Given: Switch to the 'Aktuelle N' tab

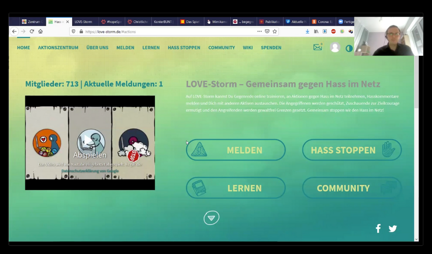Looking at the screenshot, I should tap(296, 21).
